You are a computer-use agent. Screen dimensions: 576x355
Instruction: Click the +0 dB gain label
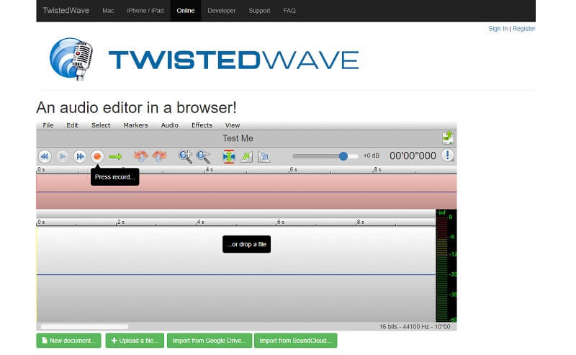[x=371, y=156]
